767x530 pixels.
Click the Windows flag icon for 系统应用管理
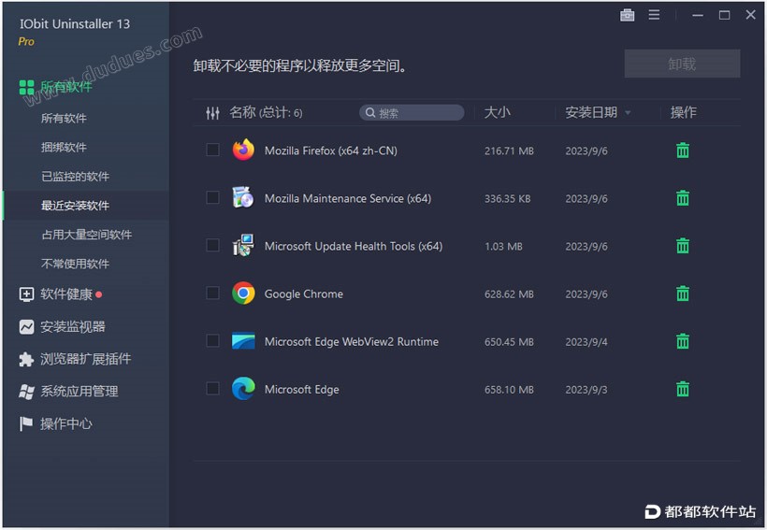(26, 392)
